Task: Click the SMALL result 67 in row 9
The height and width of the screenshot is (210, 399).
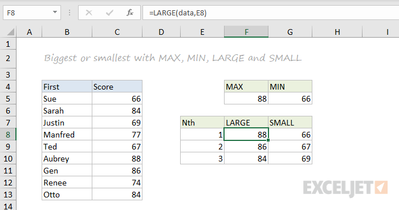Action: [290, 147]
